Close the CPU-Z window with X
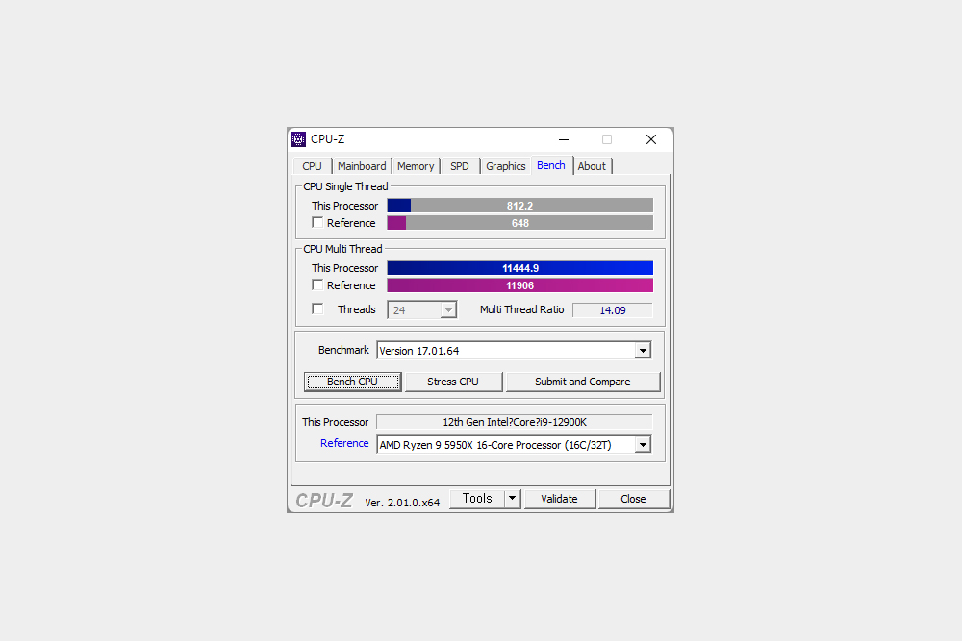Viewport: 962px width, 641px height. click(651, 139)
